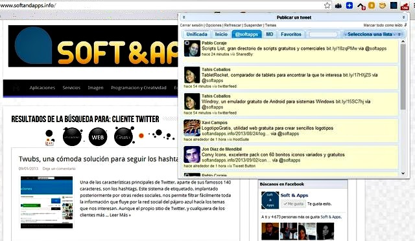Click the Gratis black circle icon
The image size is (415, 241).
click(x=123, y=136)
